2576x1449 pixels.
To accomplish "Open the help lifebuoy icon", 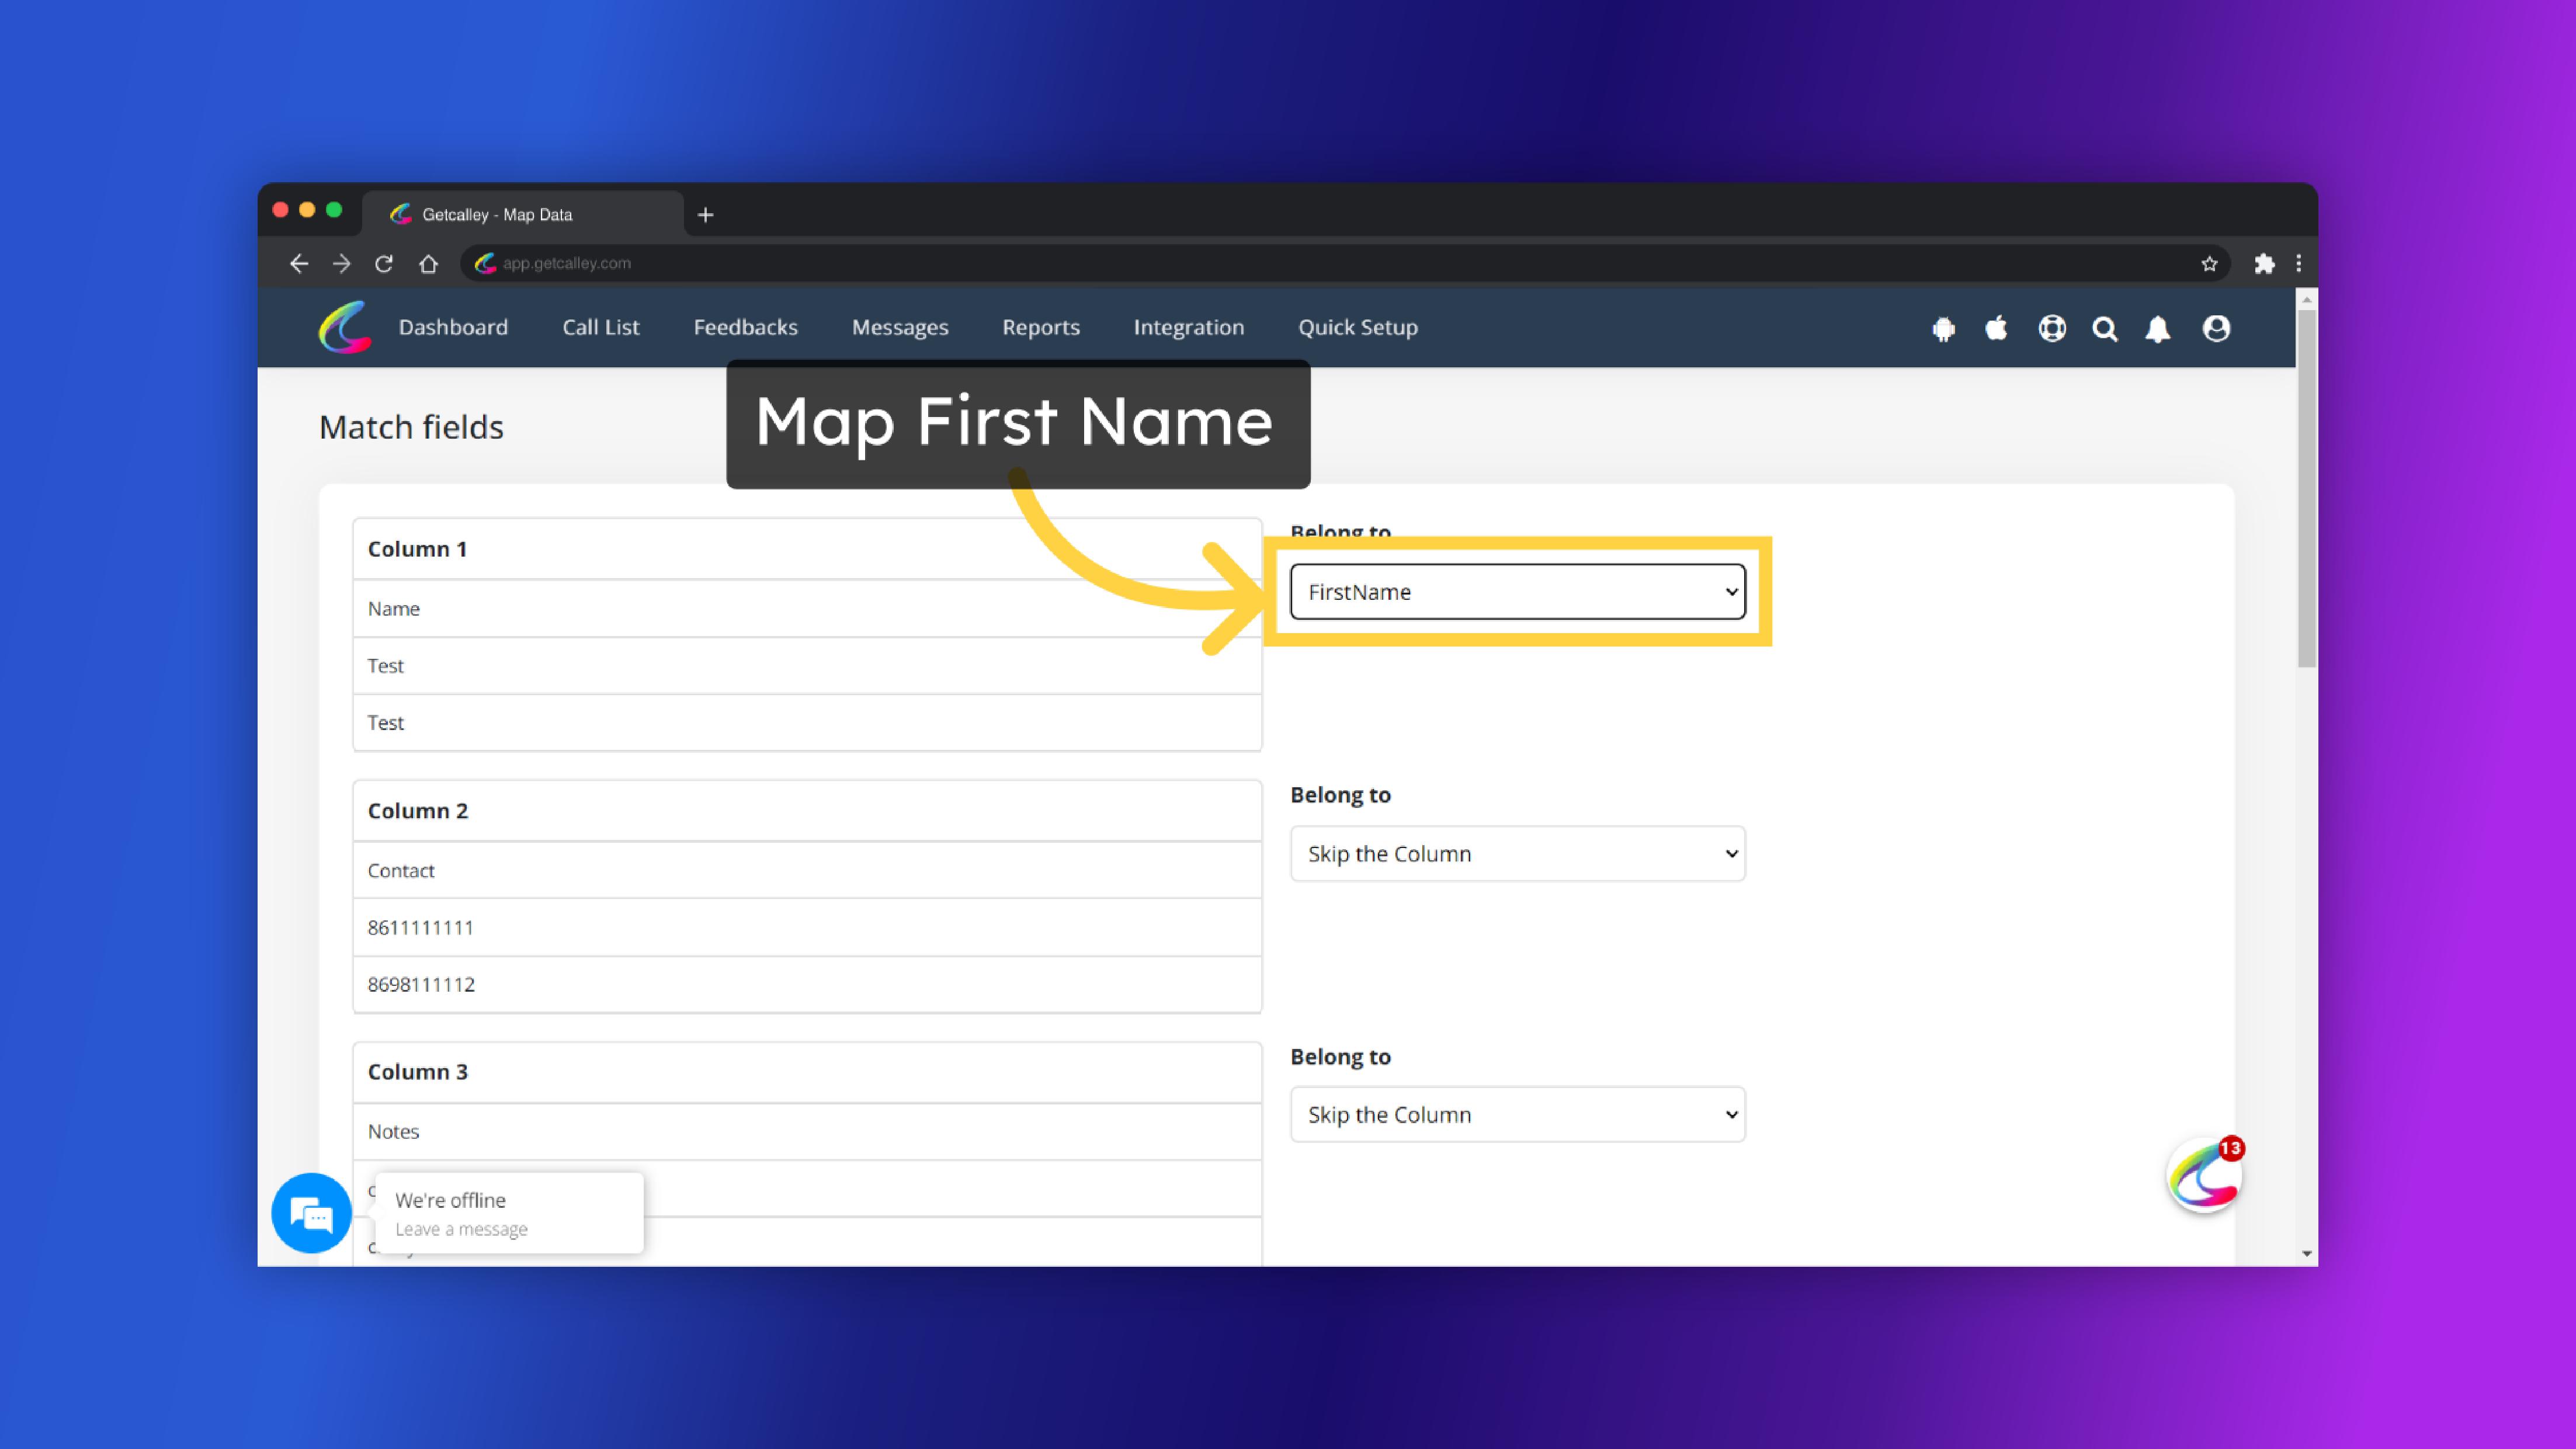I will coord(2052,328).
